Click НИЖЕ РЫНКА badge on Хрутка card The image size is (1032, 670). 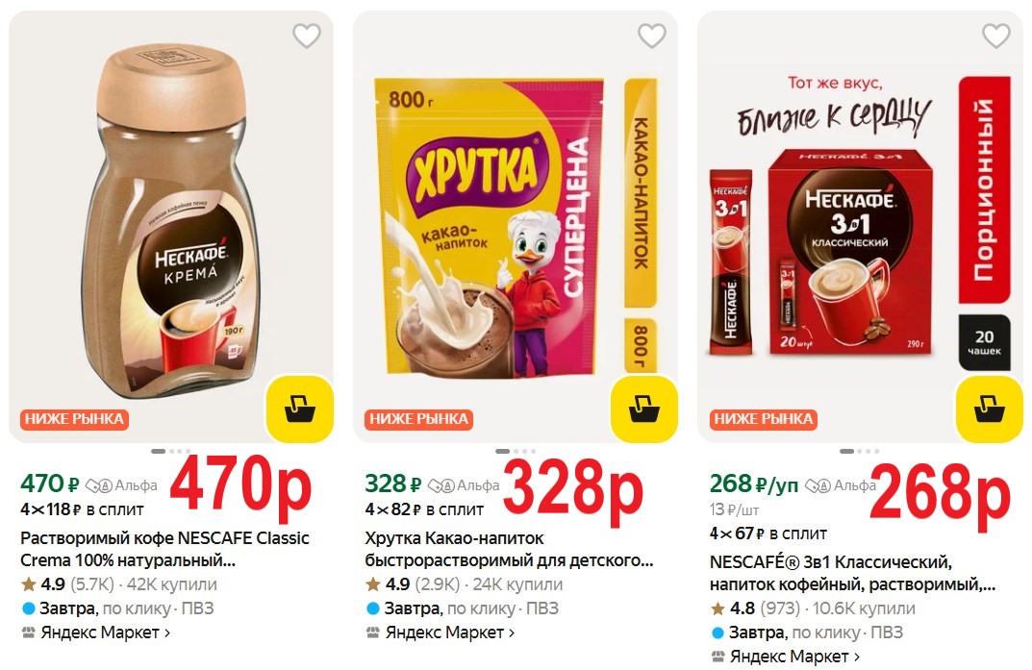[418, 419]
